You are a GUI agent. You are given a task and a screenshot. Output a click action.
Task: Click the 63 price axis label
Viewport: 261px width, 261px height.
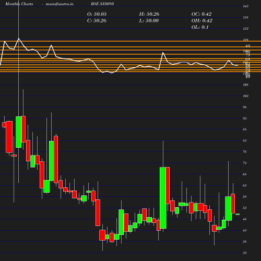coord(245,185)
